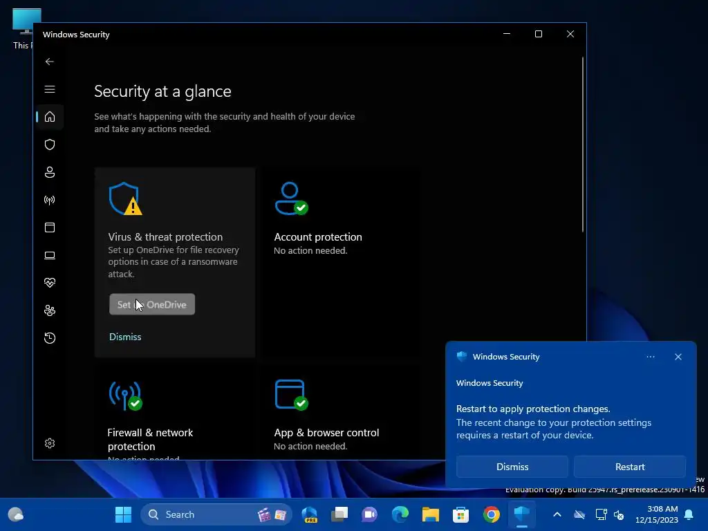Open Account protection person icon in sidebar
Screen dimensions: 708x531
(50, 172)
